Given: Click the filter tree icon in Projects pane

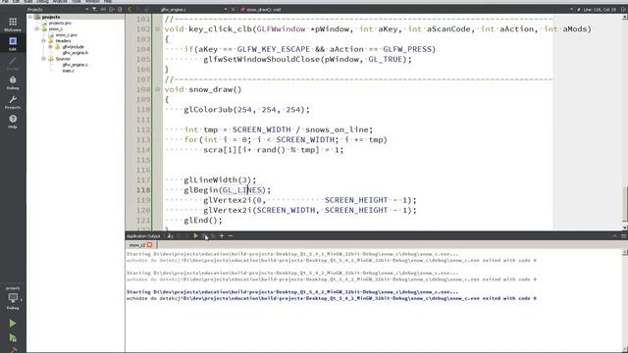Looking at the screenshot, I should pyautogui.click(x=94, y=9).
